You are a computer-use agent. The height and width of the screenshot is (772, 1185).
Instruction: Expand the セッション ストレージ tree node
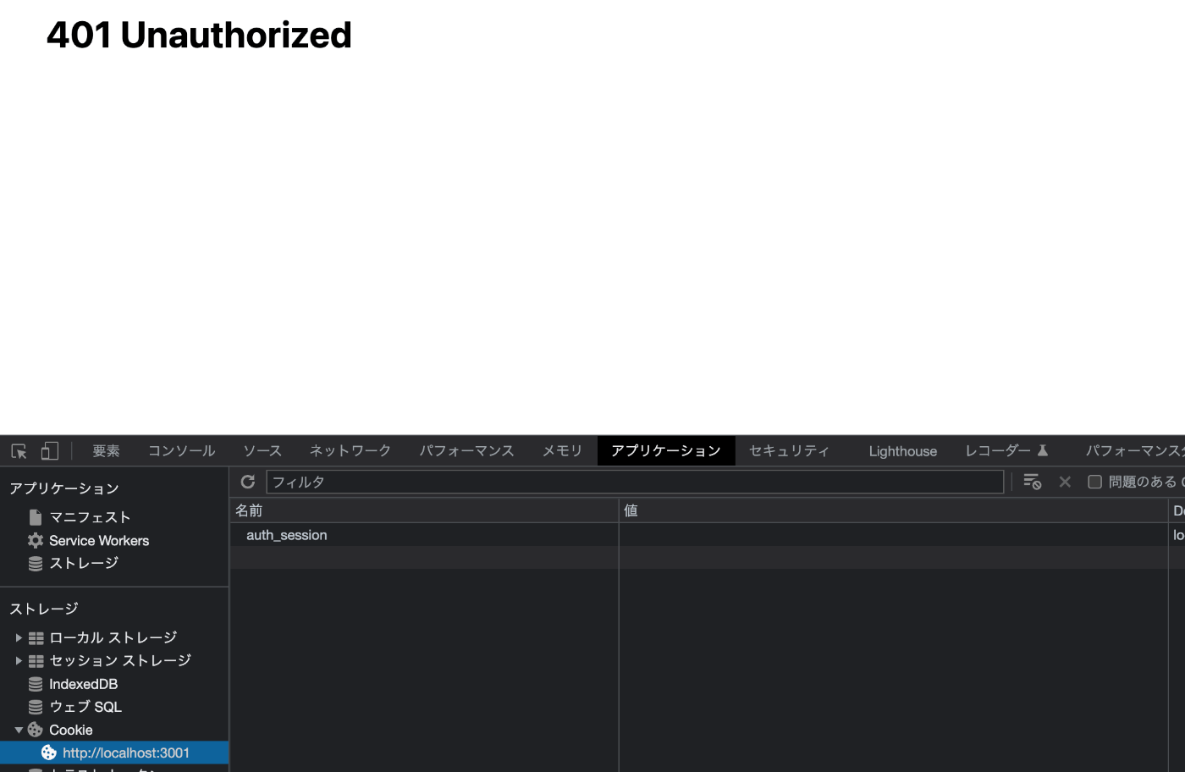[19, 661]
